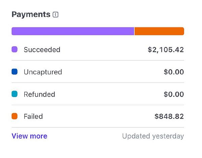The height and width of the screenshot is (158, 202).
Task: Click the $0.00 amount in Uncaptured row
Action: pyautogui.click(x=174, y=72)
